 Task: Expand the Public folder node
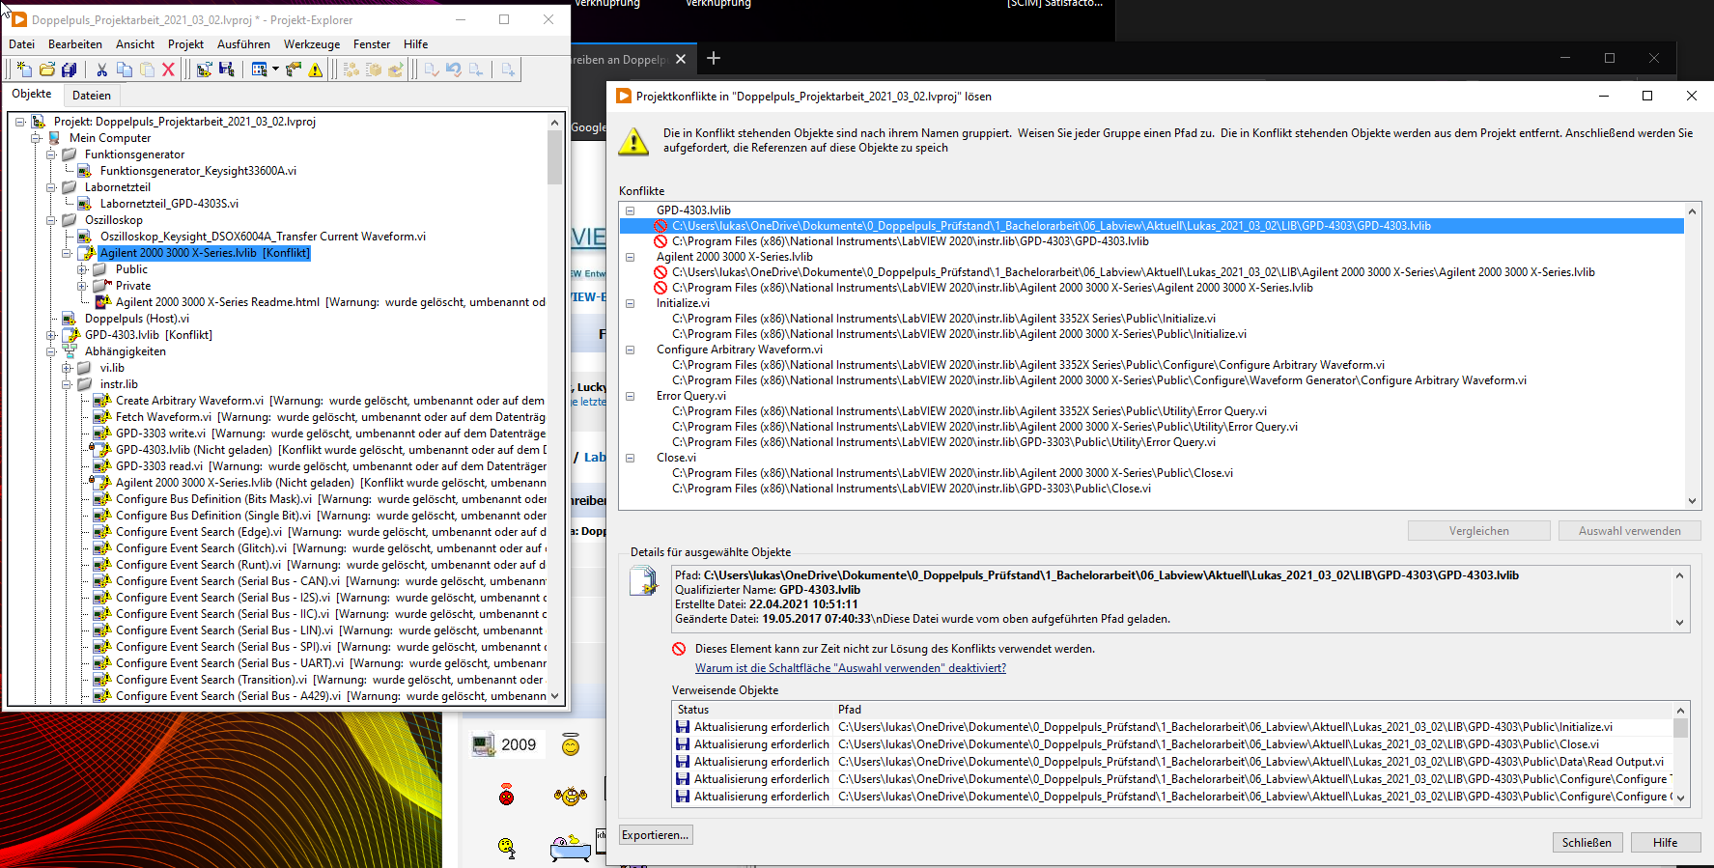pos(82,269)
